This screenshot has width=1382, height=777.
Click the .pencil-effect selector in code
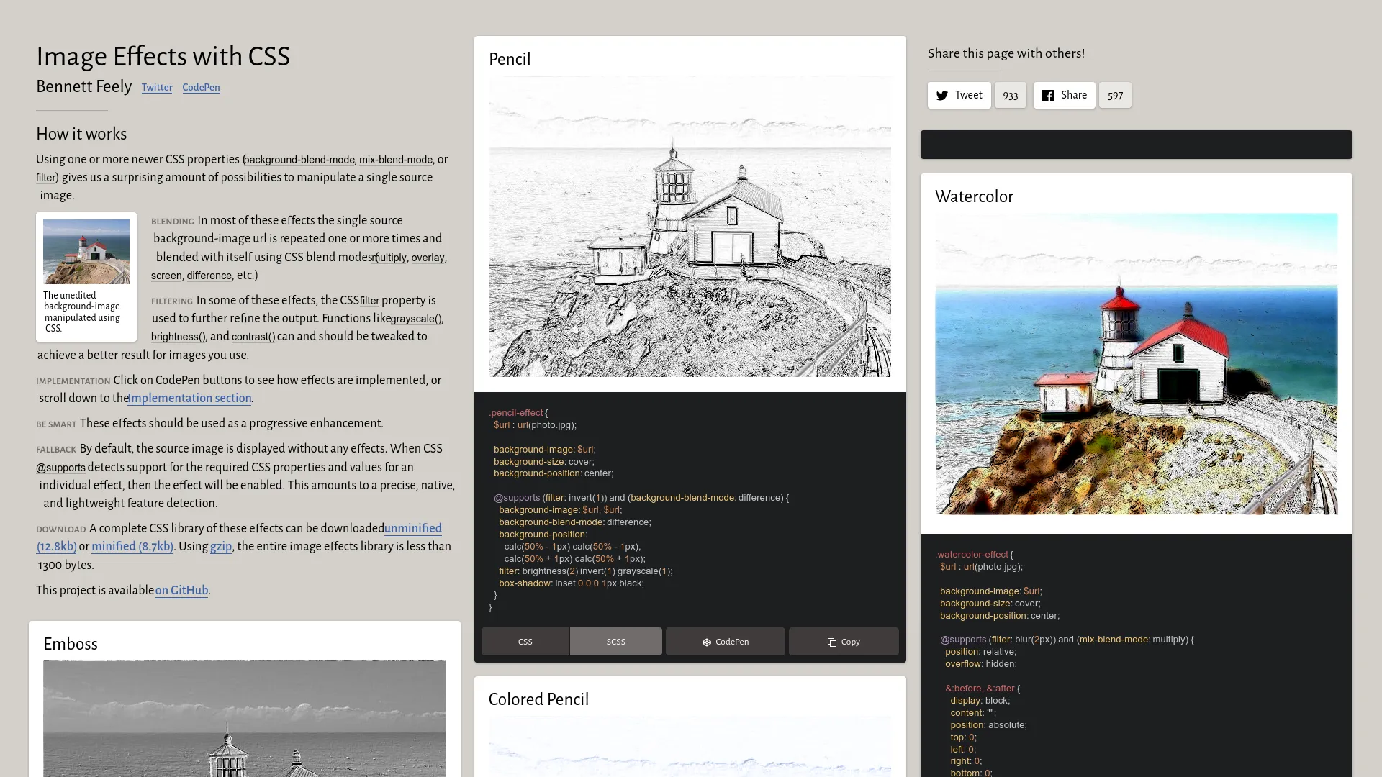tap(515, 413)
